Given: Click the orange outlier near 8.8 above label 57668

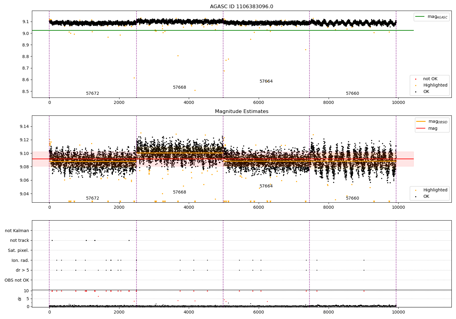Looking at the screenshot, I should [178, 56].
